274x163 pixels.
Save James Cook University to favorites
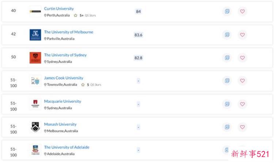242,81
